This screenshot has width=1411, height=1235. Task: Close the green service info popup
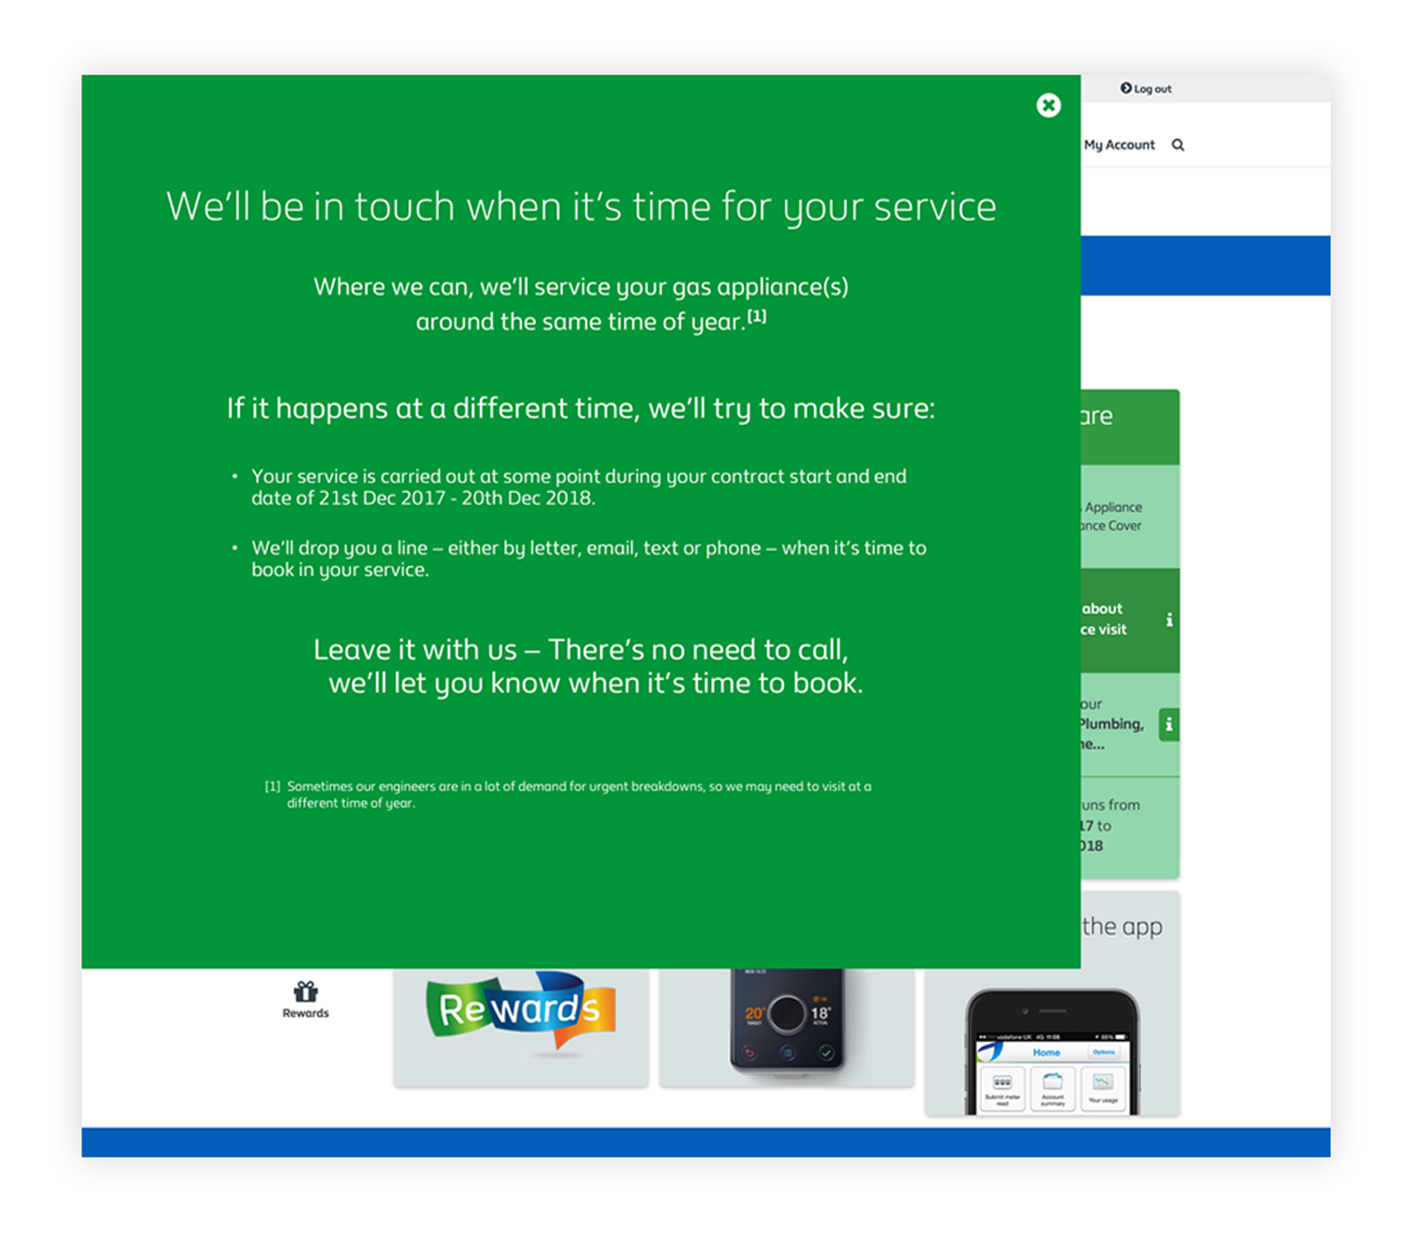tap(1048, 105)
